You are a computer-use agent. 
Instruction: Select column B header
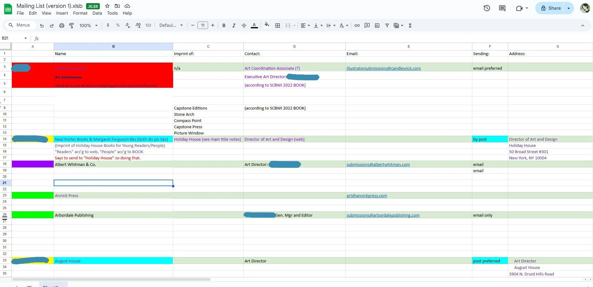pyautogui.click(x=113, y=46)
